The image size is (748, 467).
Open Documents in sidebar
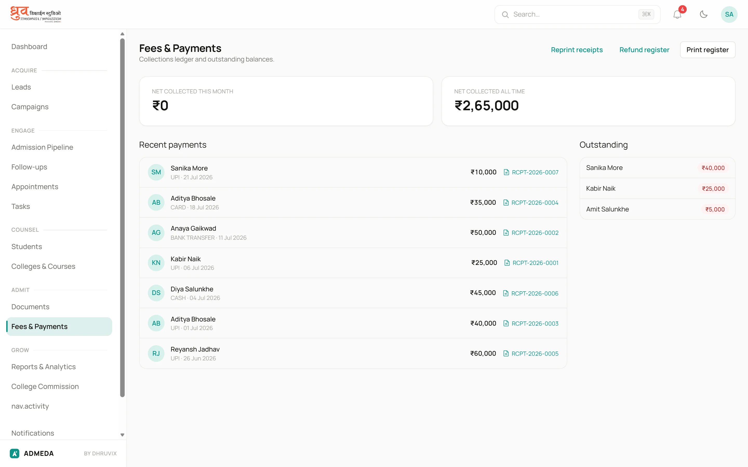(30, 307)
